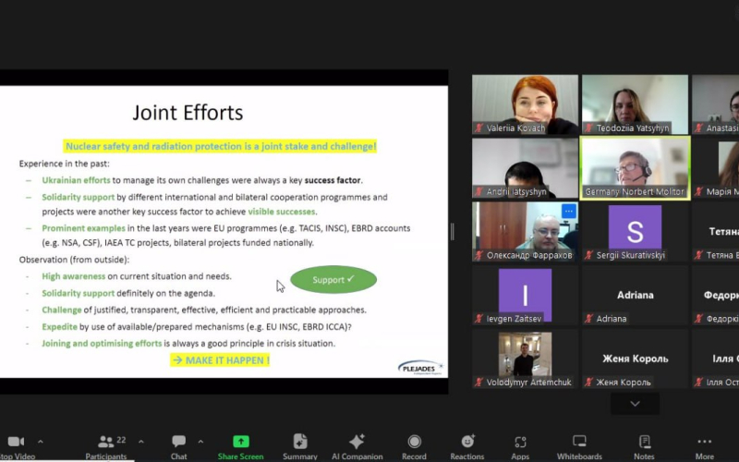Expand participants options arrow
Screen dimensions: 739x462
tap(141, 442)
